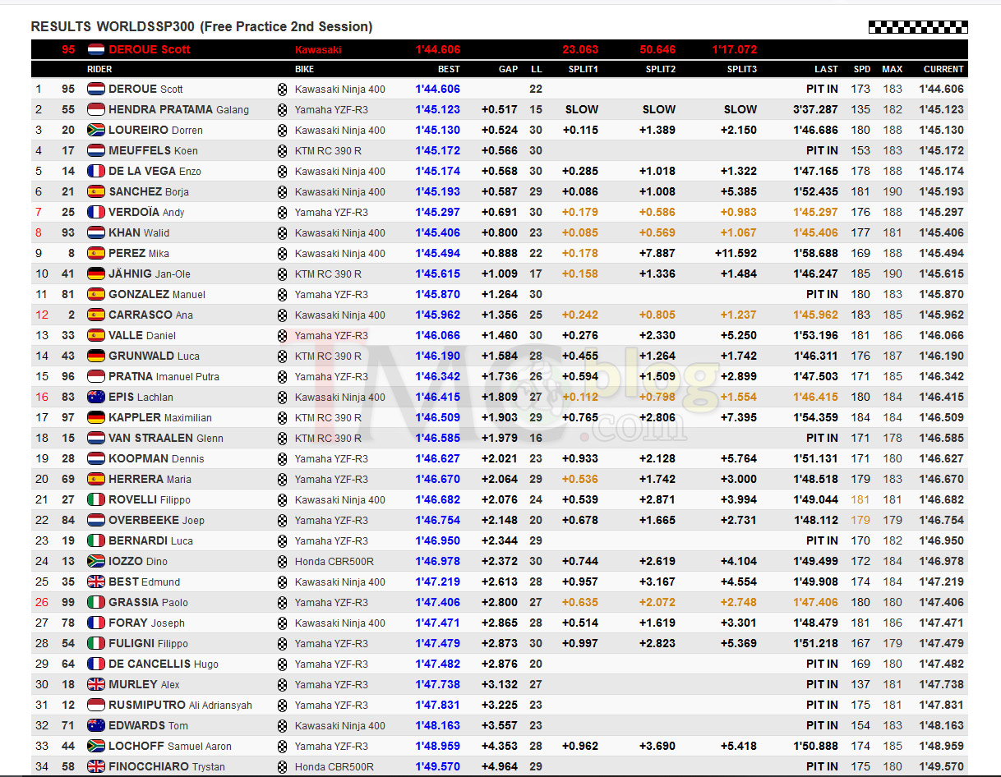The image size is (1001, 777).
Task: Click the RIDER column header
Action: pyautogui.click(x=99, y=70)
